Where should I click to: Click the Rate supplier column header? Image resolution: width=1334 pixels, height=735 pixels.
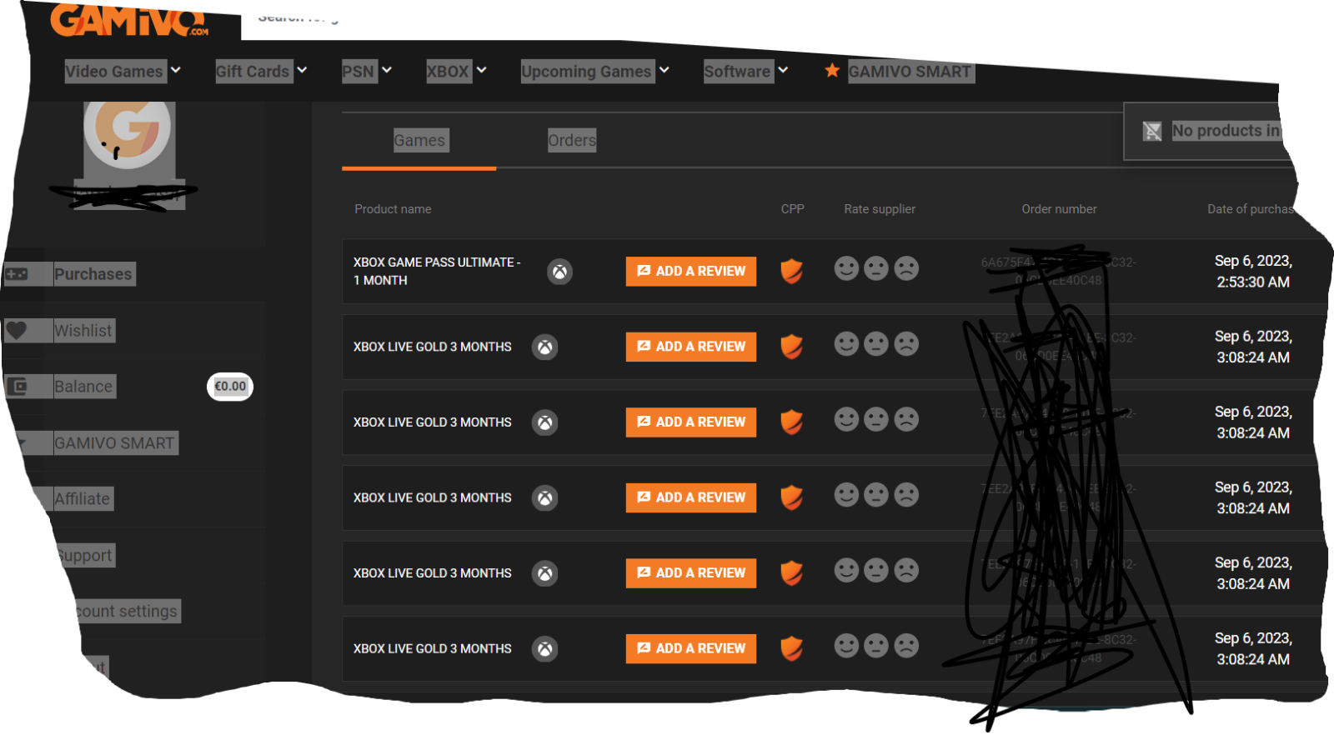coord(880,209)
